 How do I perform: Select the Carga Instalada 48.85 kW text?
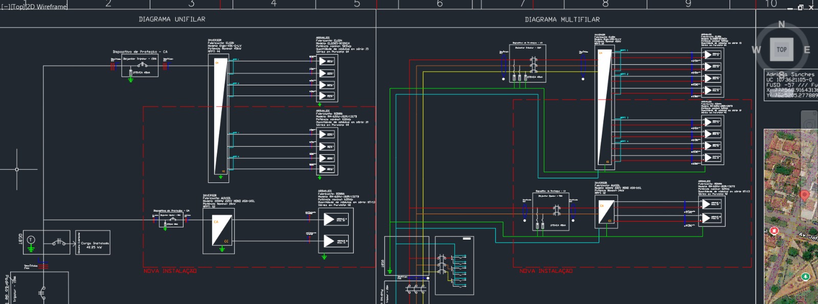pos(95,245)
